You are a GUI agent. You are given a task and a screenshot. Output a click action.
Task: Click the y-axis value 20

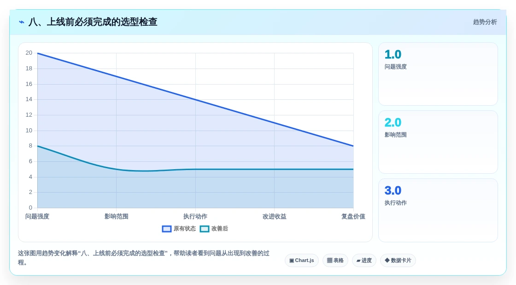[29, 53]
